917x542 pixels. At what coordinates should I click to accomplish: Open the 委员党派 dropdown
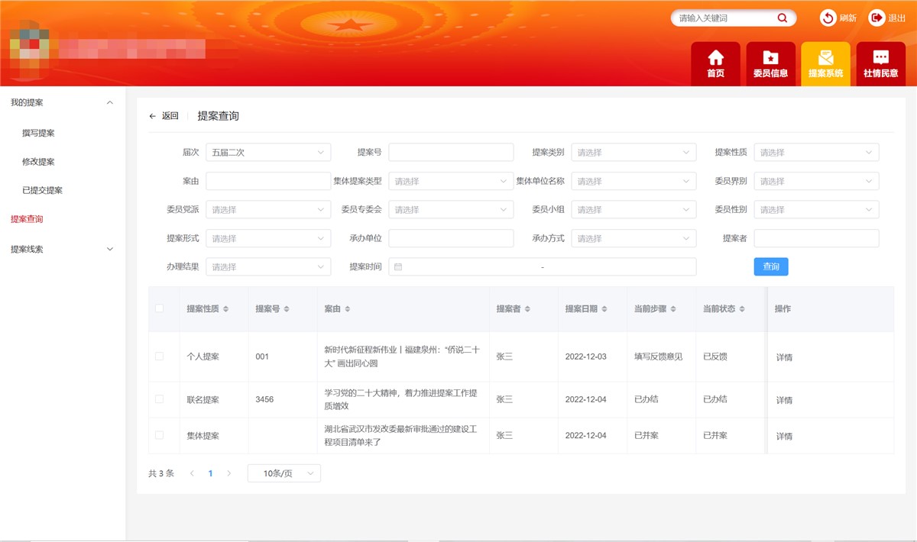(x=268, y=209)
